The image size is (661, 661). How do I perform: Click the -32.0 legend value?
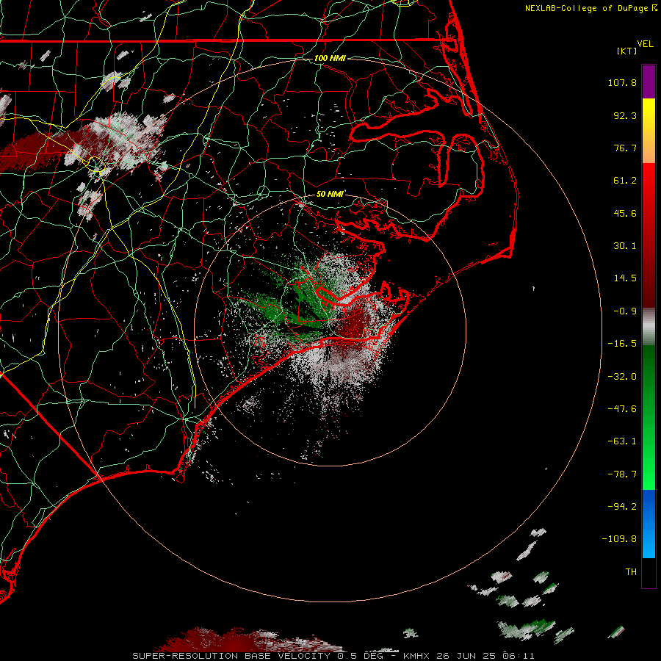pyautogui.click(x=622, y=377)
